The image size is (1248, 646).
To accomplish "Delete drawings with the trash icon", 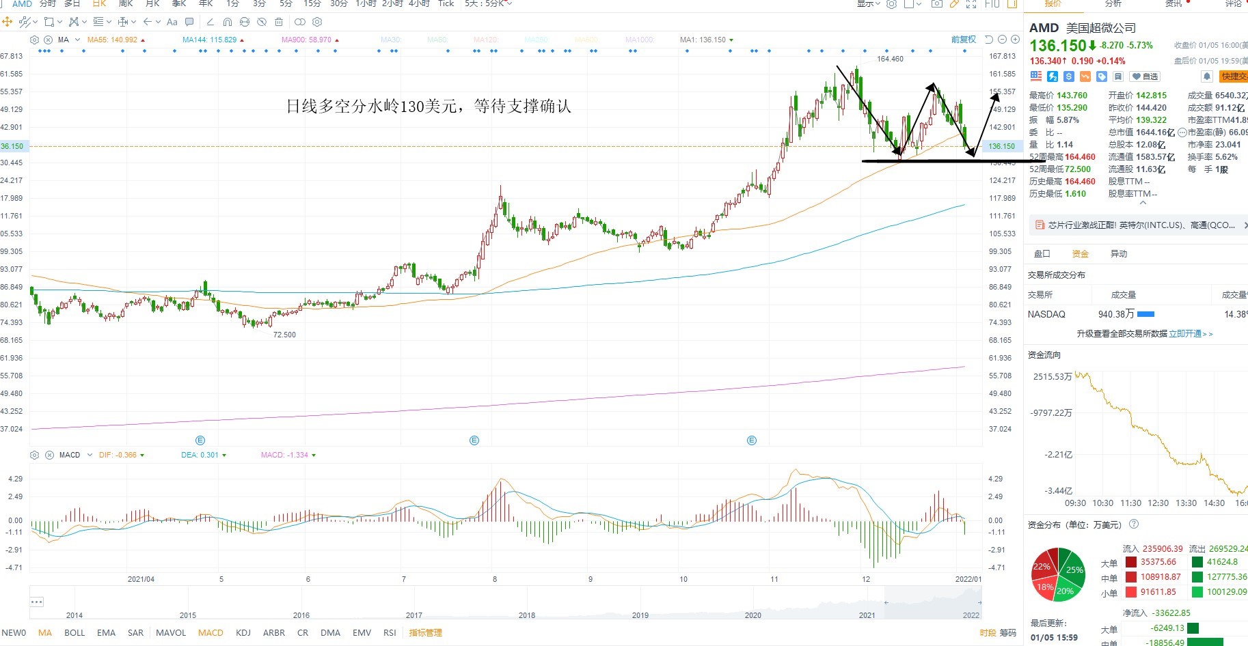I will (x=279, y=22).
